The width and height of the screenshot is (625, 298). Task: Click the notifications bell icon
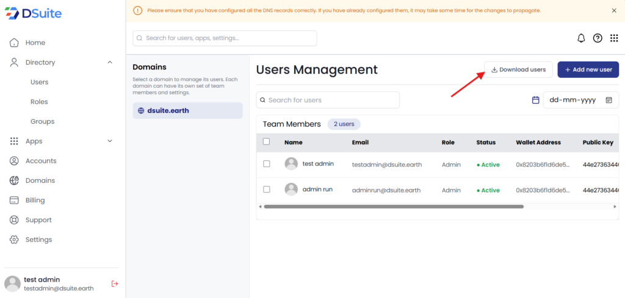[x=581, y=38]
